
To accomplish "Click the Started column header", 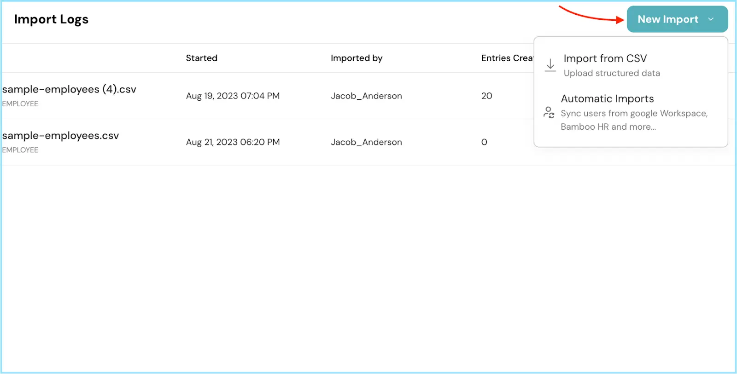I will pos(201,58).
